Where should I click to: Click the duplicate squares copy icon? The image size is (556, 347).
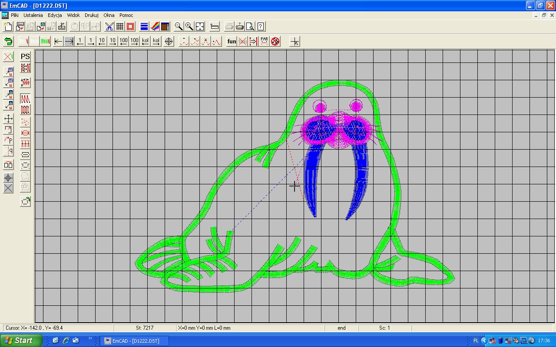(8, 164)
